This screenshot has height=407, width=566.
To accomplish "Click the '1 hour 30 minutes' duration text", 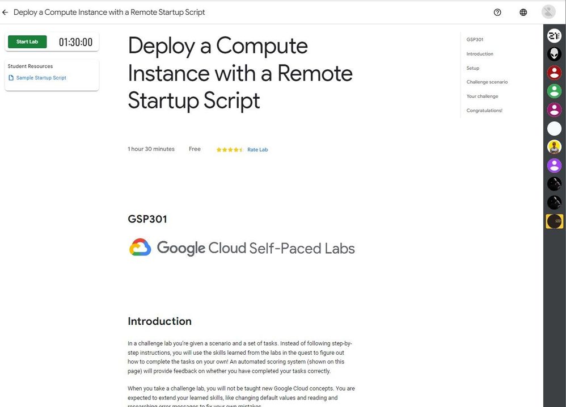I will click(x=151, y=149).
